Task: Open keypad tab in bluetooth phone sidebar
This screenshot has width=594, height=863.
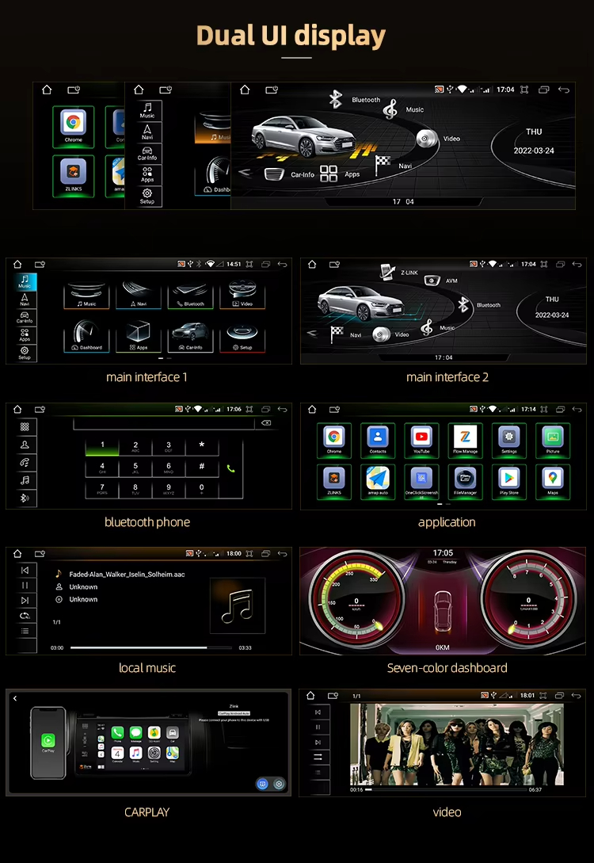Action: point(25,426)
